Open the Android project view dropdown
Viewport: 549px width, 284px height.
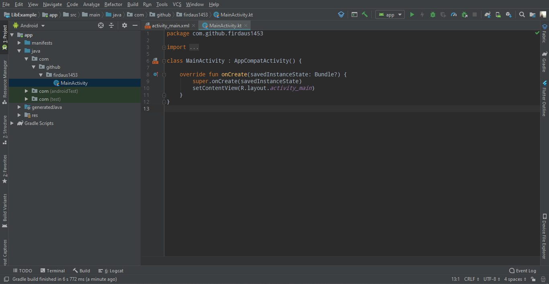pos(29,25)
